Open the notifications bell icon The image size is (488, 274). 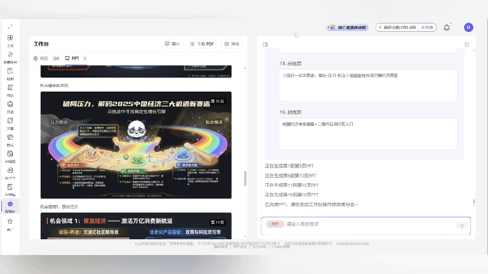click(x=446, y=27)
